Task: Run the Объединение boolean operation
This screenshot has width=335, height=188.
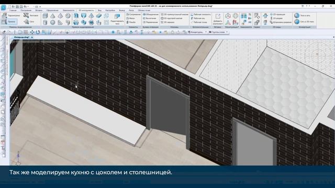Action: point(151,15)
